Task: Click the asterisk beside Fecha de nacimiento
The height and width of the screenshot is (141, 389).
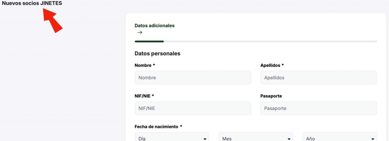Action: click(x=181, y=126)
